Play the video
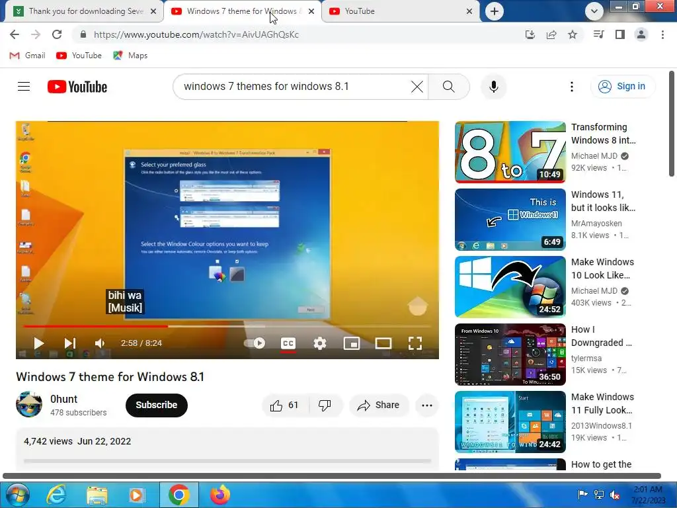 (x=38, y=343)
